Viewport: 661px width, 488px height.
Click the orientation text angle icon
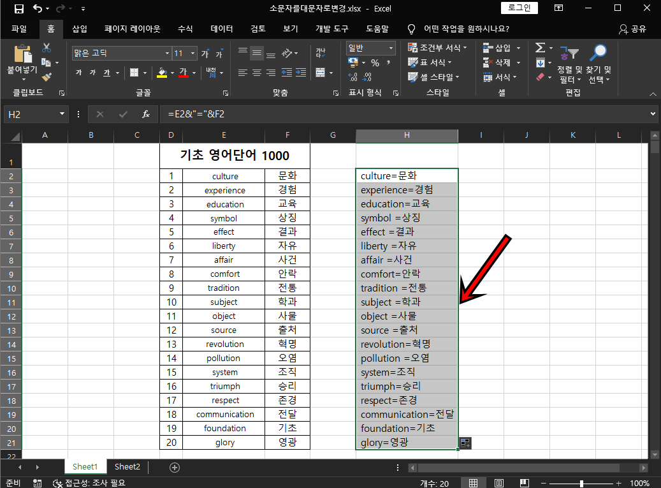(x=287, y=53)
